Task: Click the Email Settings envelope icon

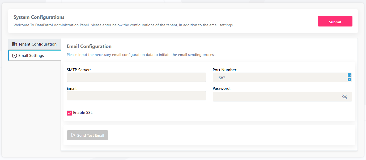Action: (x=15, y=56)
